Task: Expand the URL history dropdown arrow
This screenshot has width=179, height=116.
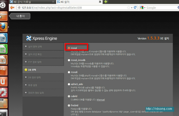Action: click(x=132, y=8)
